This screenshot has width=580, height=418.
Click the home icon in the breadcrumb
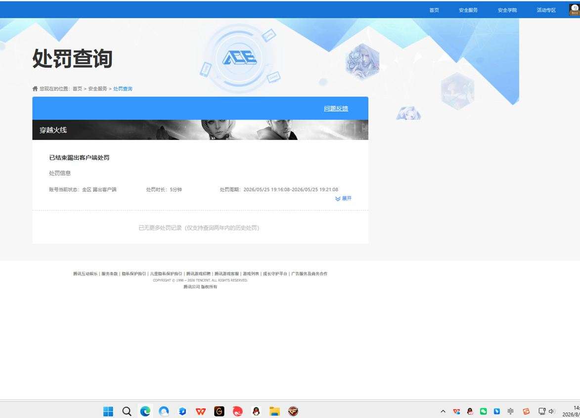point(35,89)
